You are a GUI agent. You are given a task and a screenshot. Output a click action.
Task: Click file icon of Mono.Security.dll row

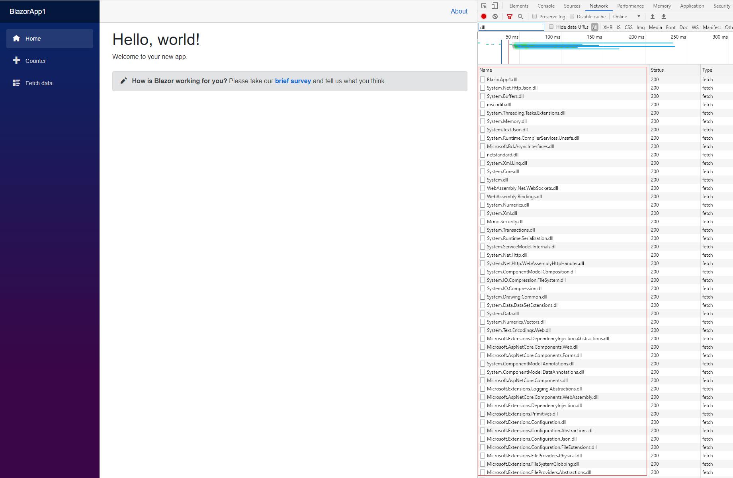[x=483, y=221]
